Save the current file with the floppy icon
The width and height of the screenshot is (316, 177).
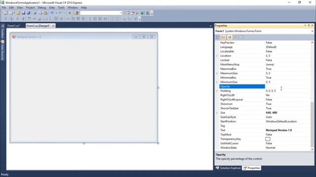click(x=23, y=13)
